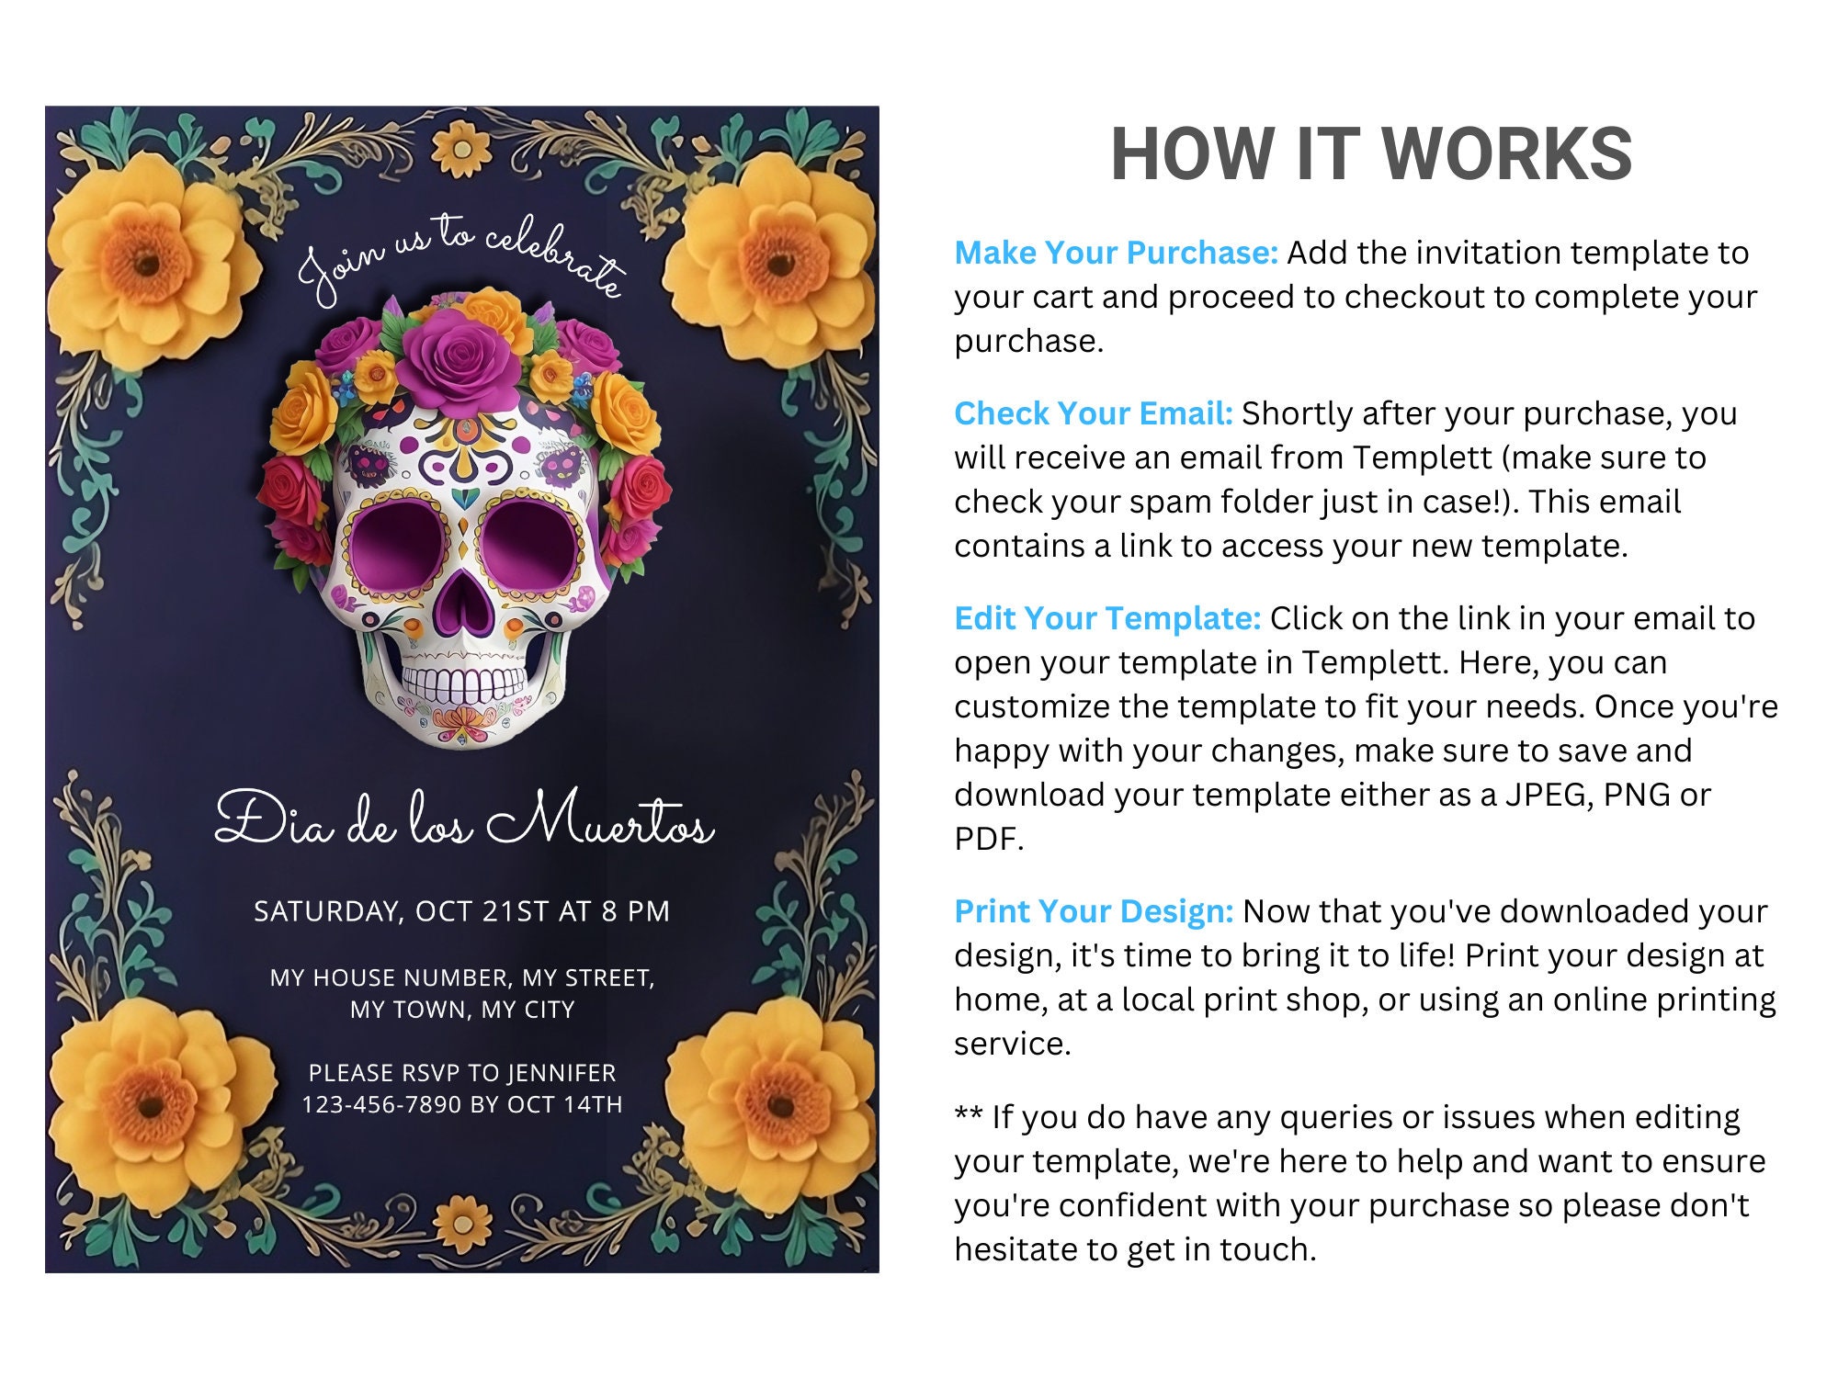Click the '** If you do have any queries' note
The height and width of the screenshot is (1378, 1838).
coord(1360,1183)
